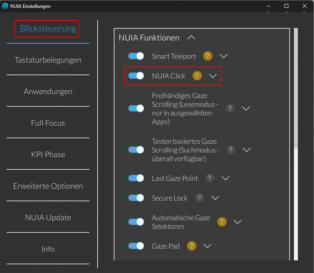314x273 pixels.
Task: Open the Smart Teleport help icon
Action: pos(208,56)
